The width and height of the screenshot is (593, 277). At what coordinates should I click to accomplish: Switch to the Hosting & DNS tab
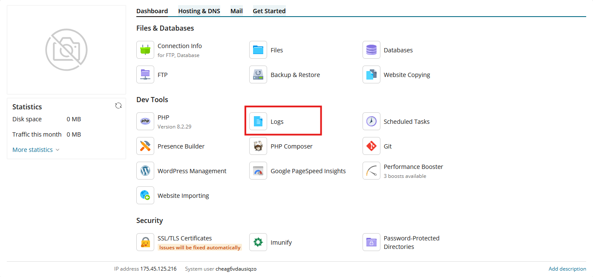pyautogui.click(x=199, y=11)
